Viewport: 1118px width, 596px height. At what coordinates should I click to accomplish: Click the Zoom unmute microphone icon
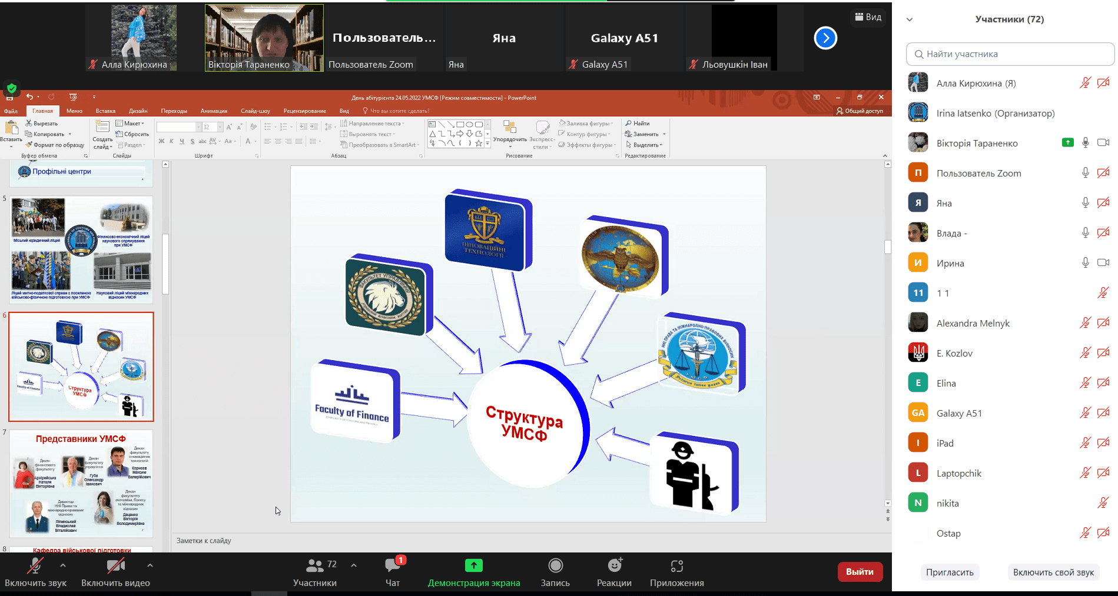(35, 566)
